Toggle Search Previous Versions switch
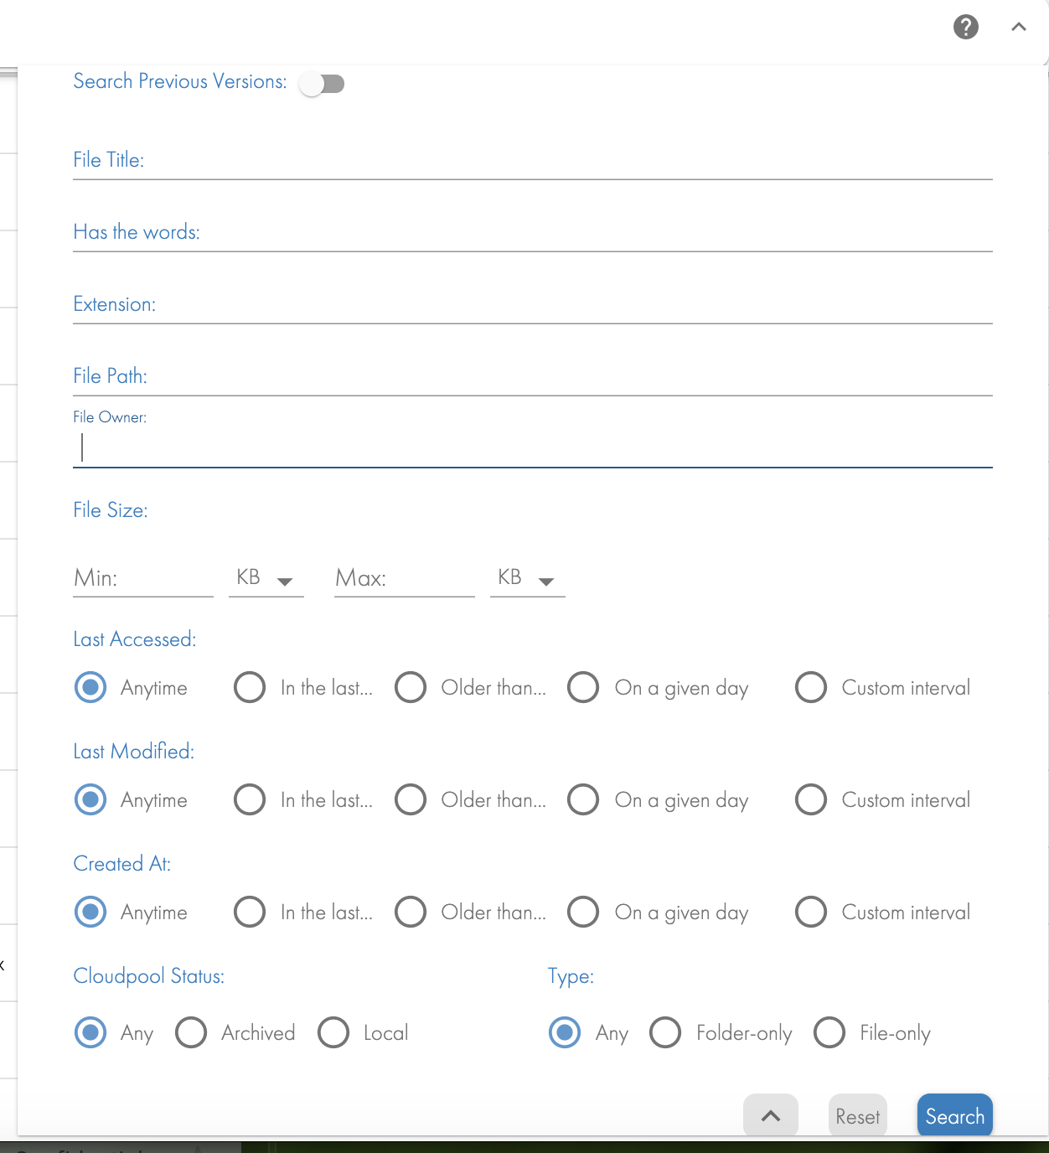Viewport: 1049px width, 1153px height. click(323, 84)
